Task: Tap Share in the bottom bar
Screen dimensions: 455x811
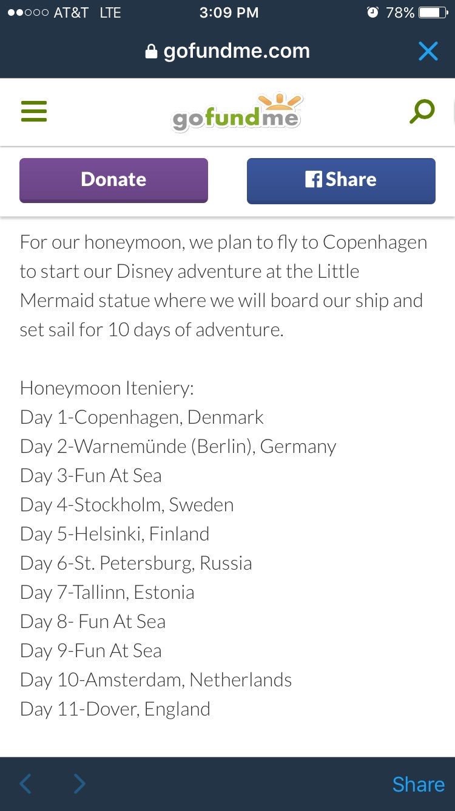Action: (418, 784)
